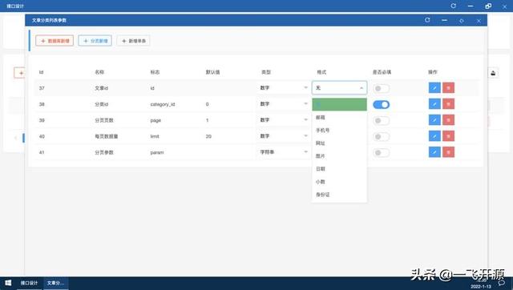513x290 pixels.
Task: Delete the 分页参数 param row (id 41)
Action: point(448,152)
